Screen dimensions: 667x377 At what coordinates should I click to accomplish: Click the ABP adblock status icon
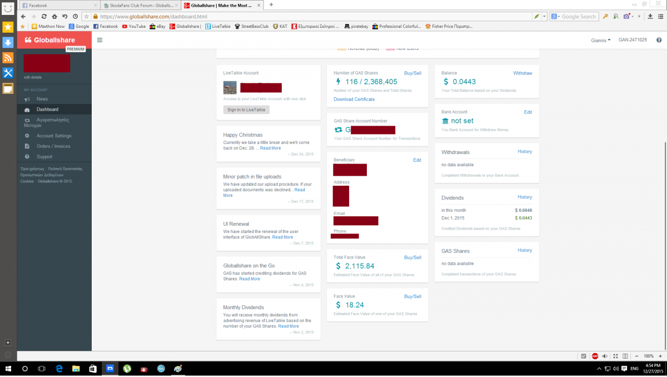[x=595, y=356]
